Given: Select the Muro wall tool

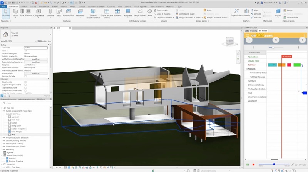Looking at the screenshot, I should 15,13.
